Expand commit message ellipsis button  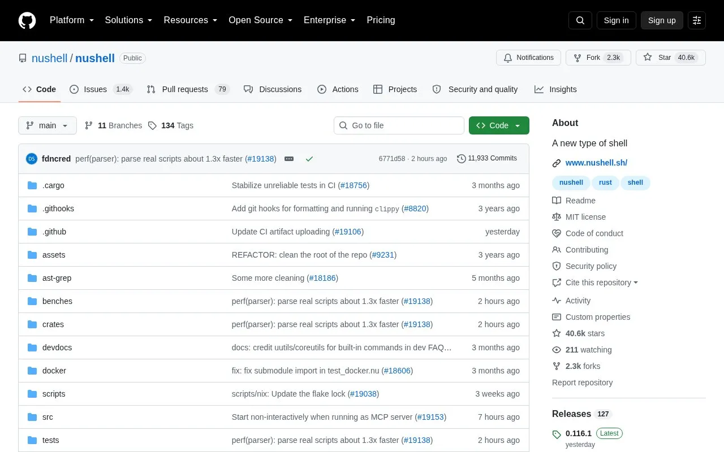[289, 159]
